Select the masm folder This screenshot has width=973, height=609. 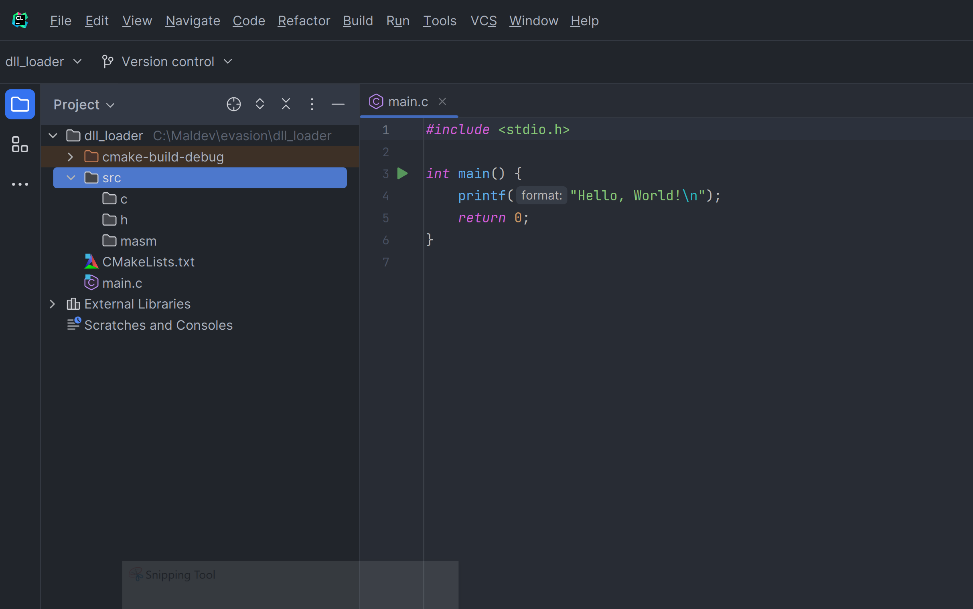[138, 241]
